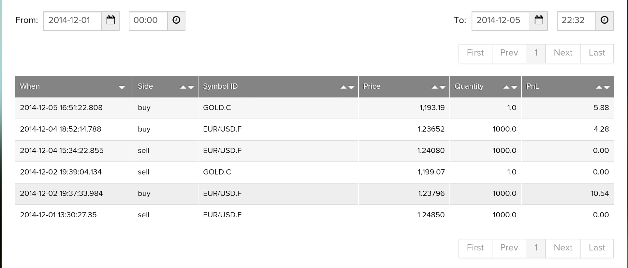Sort table by the Quantity column

click(x=510, y=87)
